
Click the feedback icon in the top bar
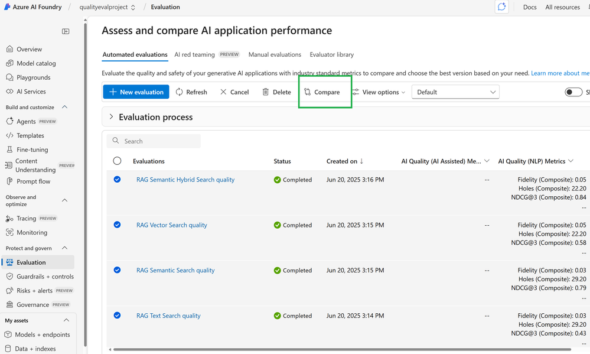tap(501, 7)
